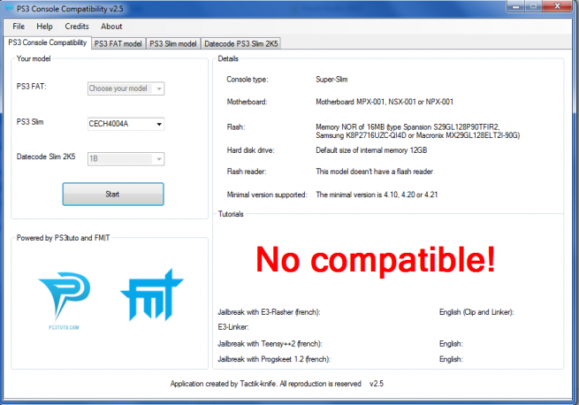Click Motherboard MPX-001, NSX-001 or NPX-001 text
The height and width of the screenshot is (405, 579).
(x=385, y=102)
